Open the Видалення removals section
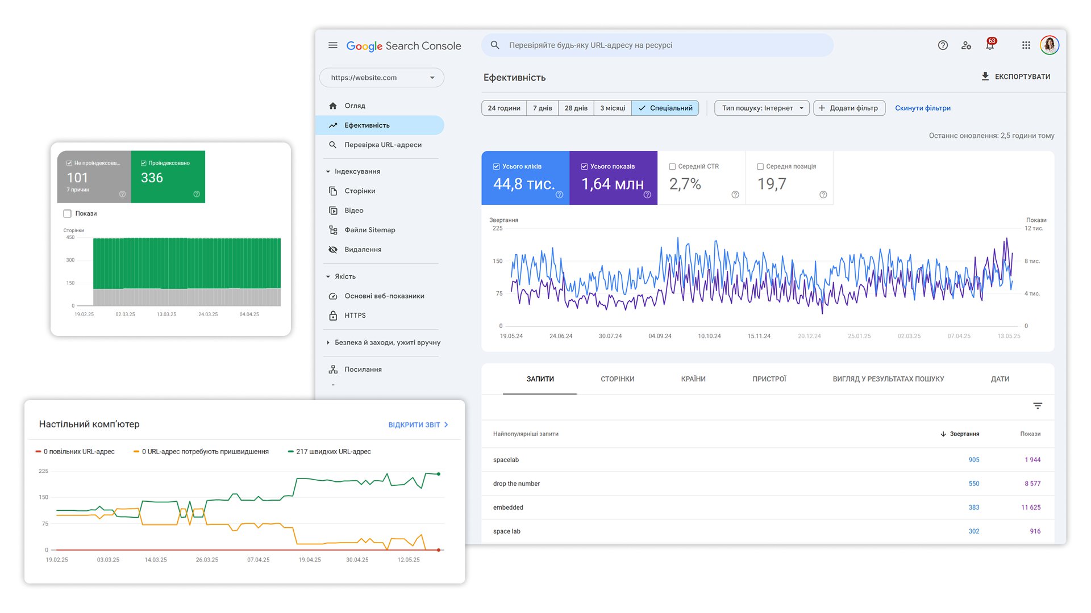The image size is (1091, 613). [x=362, y=249]
